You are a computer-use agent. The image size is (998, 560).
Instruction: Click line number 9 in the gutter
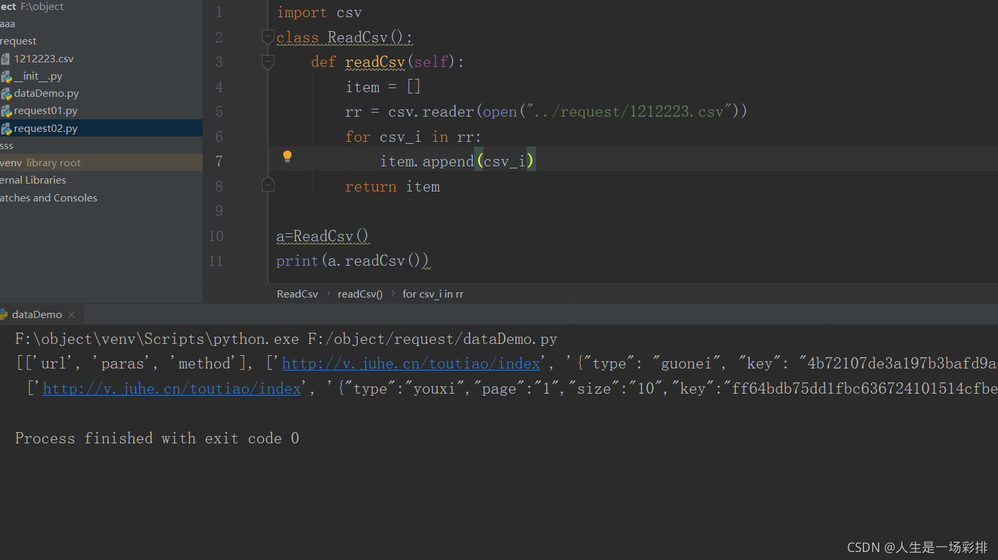pyautogui.click(x=219, y=211)
